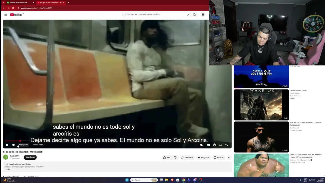This screenshot has height=183, width=325.
Task: Open the Warrior video thumbnail
Action: 261,105
